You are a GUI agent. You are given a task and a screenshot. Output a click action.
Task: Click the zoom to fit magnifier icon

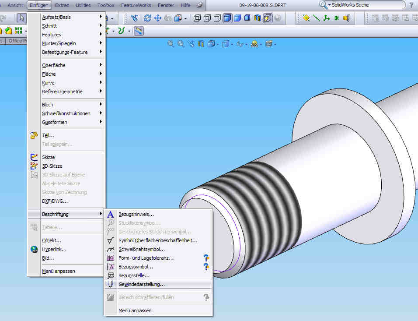pos(171,44)
